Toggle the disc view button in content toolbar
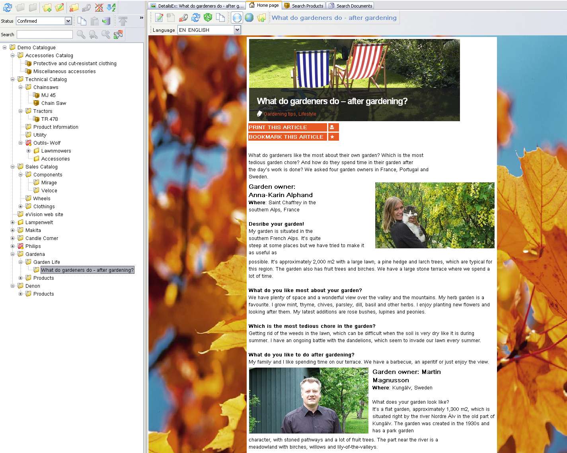The height and width of the screenshot is (453, 567). coord(237,17)
